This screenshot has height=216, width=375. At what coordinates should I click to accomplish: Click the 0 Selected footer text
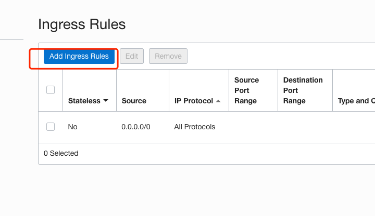[61, 153]
